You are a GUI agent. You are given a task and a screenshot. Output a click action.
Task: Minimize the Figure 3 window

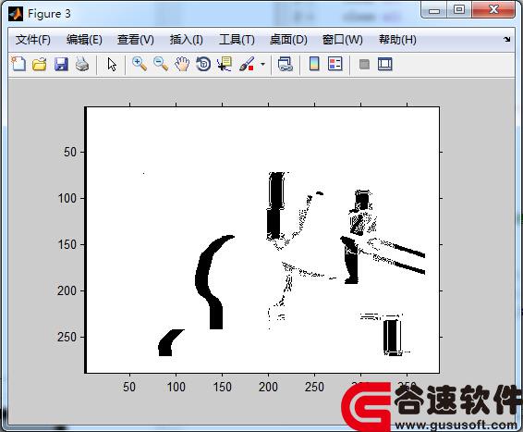(433, 10)
